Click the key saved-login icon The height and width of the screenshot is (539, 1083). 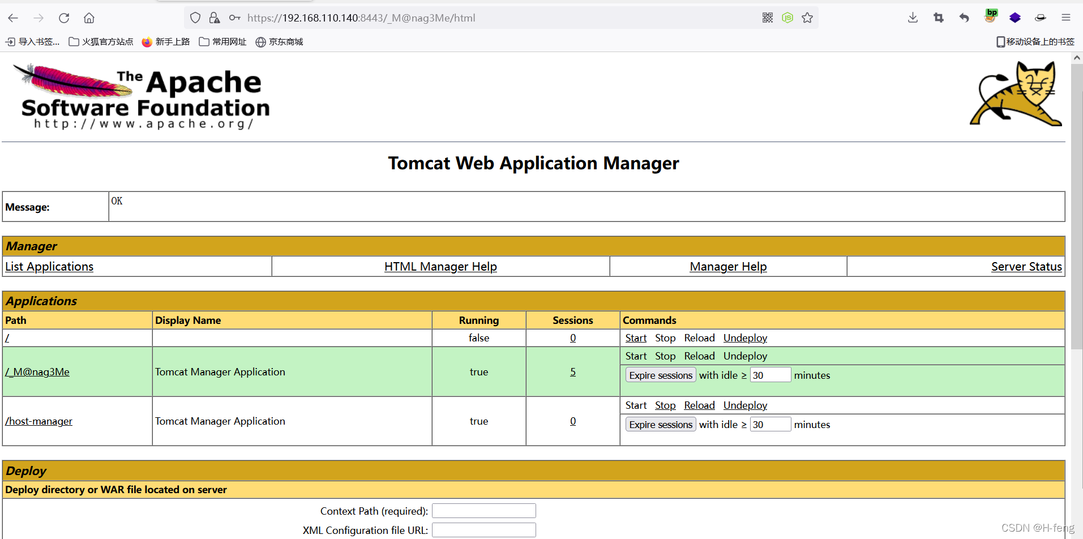pyautogui.click(x=234, y=18)
